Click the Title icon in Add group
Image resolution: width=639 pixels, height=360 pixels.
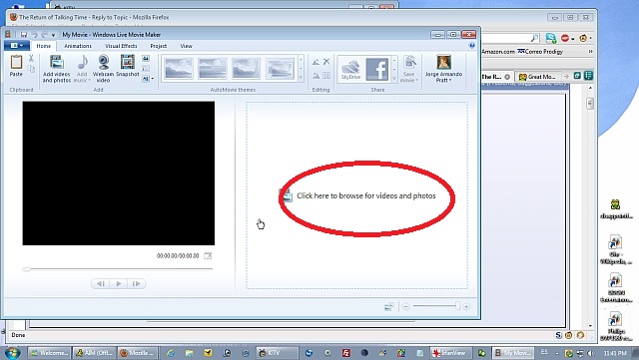point(146,59)
